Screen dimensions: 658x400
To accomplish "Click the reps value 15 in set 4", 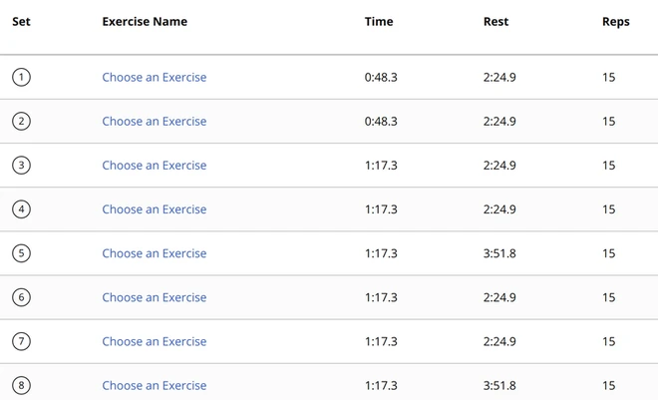I will tap(609, 209).
